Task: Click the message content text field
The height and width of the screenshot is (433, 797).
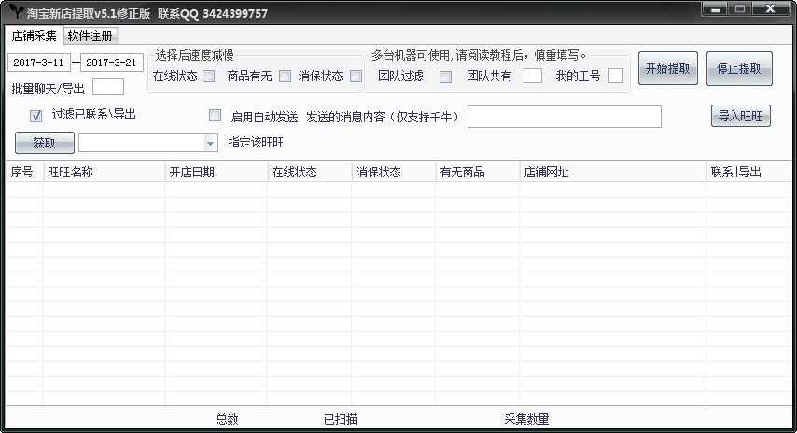Action: tap(565, 117)
